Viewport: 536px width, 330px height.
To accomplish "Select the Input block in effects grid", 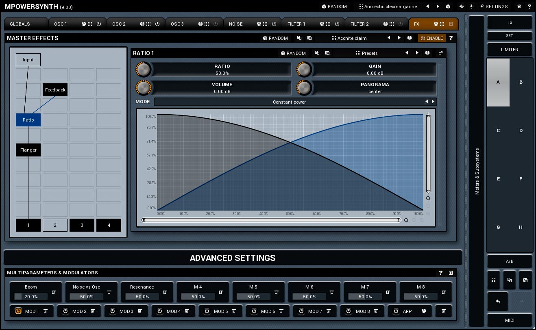I will pyautogui.click(x=28, y=60).
